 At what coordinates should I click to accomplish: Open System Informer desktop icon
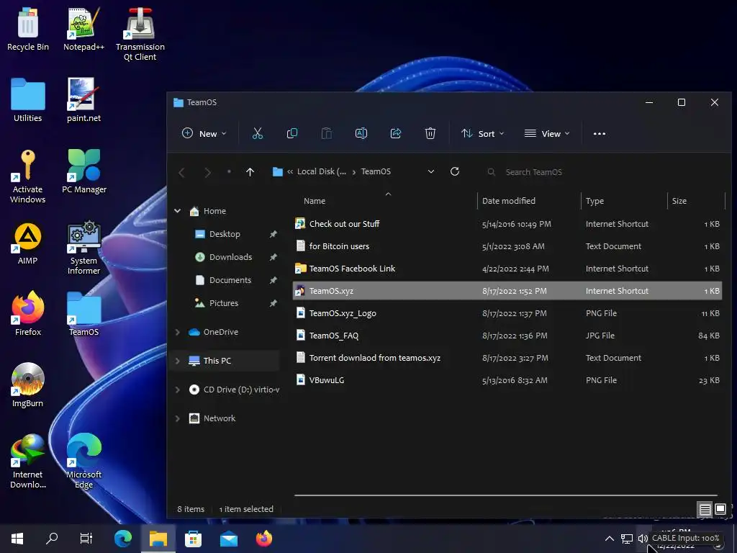(x=83, y=248)
